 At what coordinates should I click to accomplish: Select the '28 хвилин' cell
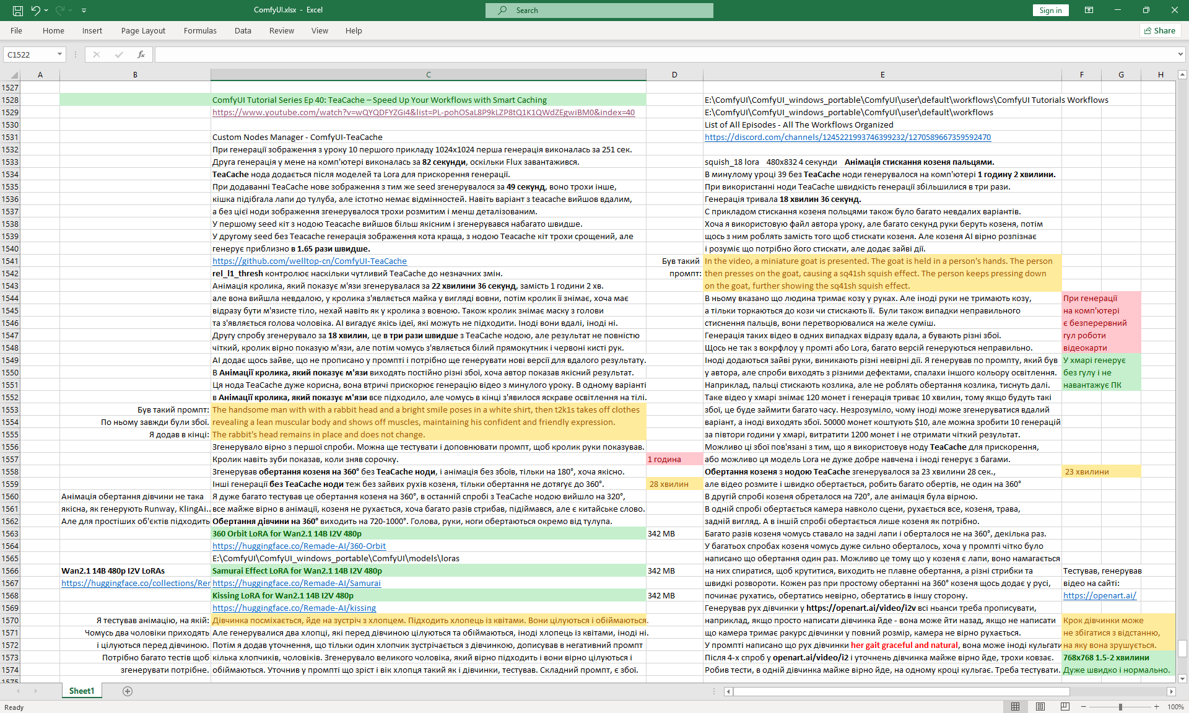[674, 484]
